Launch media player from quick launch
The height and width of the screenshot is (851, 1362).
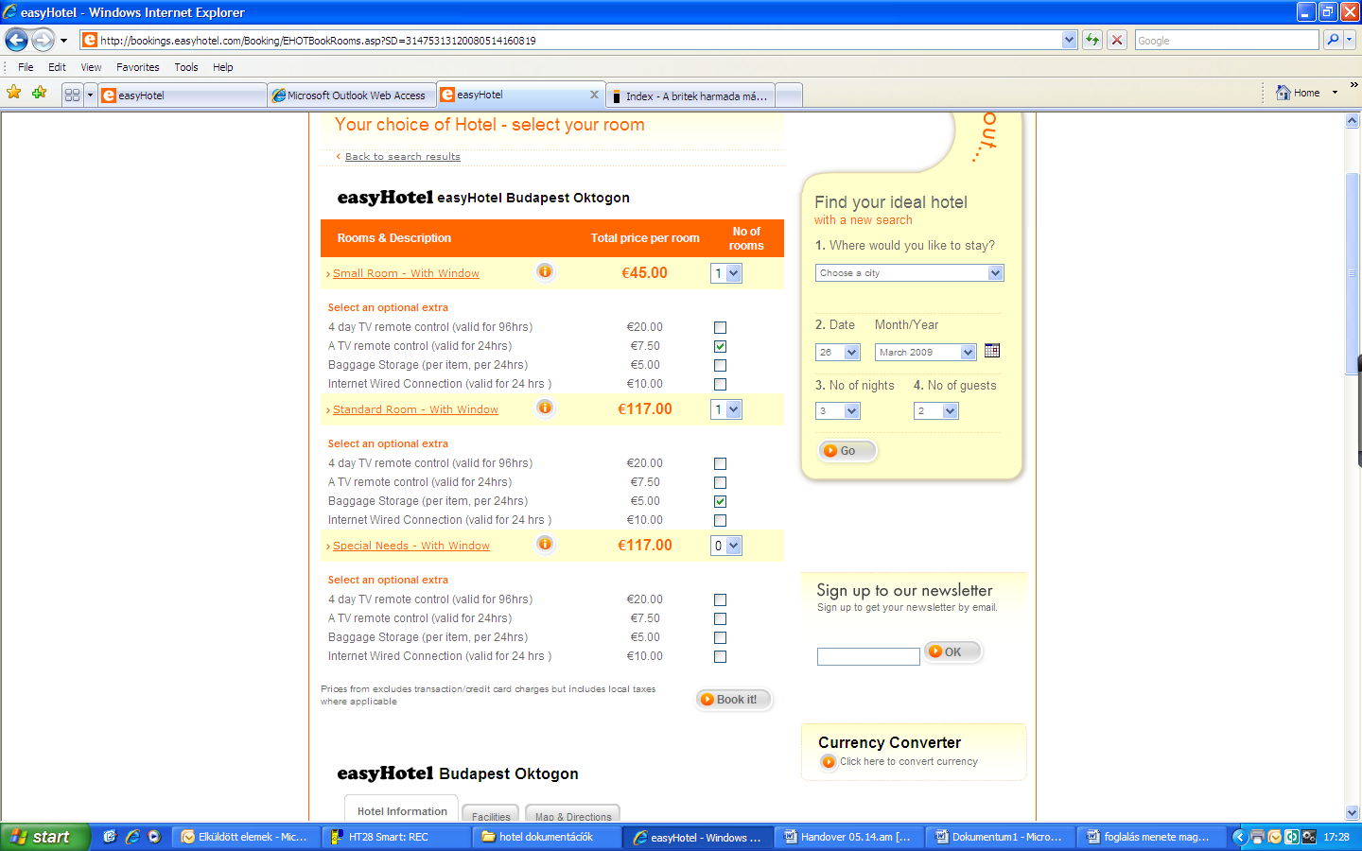pyautogui.click(x=154, y=837)
